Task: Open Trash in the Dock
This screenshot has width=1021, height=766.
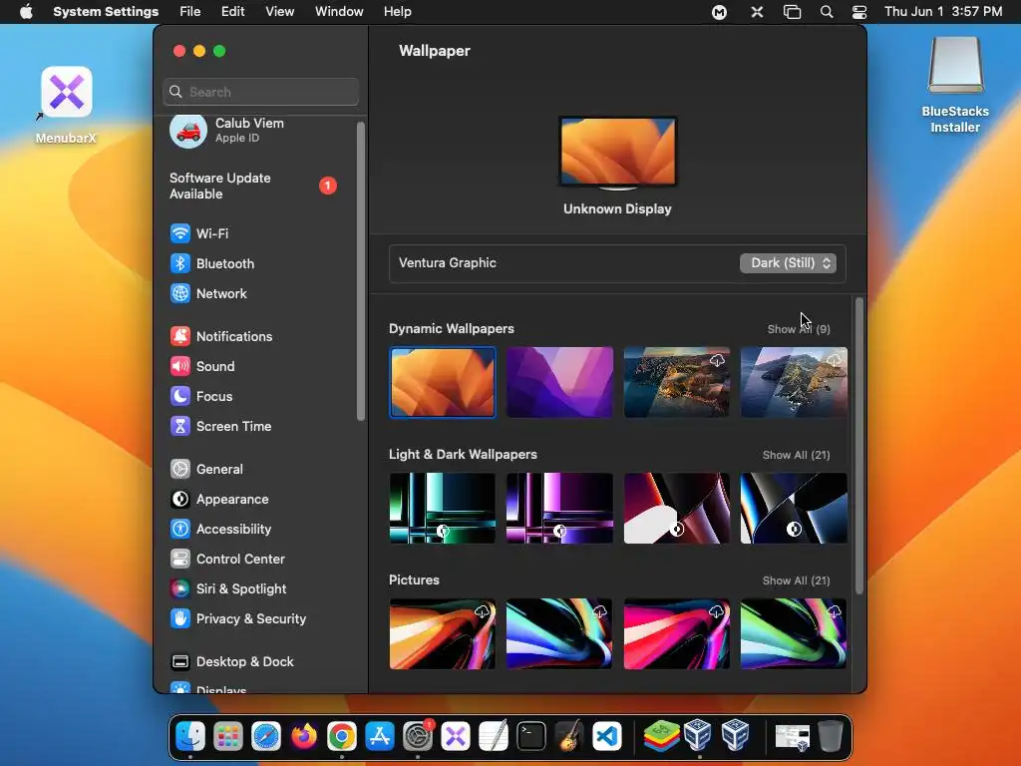Action: coord(830,737)
